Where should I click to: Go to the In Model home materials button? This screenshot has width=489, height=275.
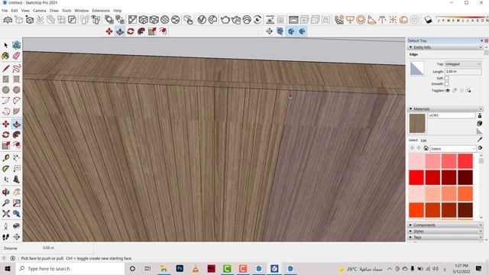coord(426,148)
